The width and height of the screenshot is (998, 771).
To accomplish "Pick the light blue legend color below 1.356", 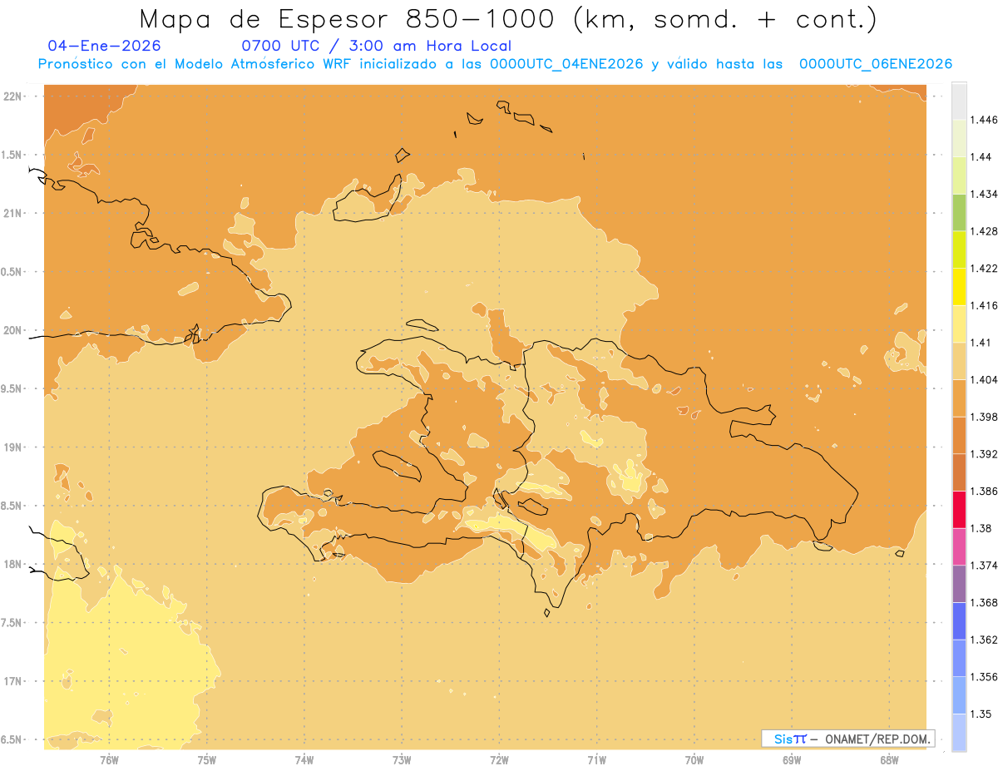I will point(959,695).
